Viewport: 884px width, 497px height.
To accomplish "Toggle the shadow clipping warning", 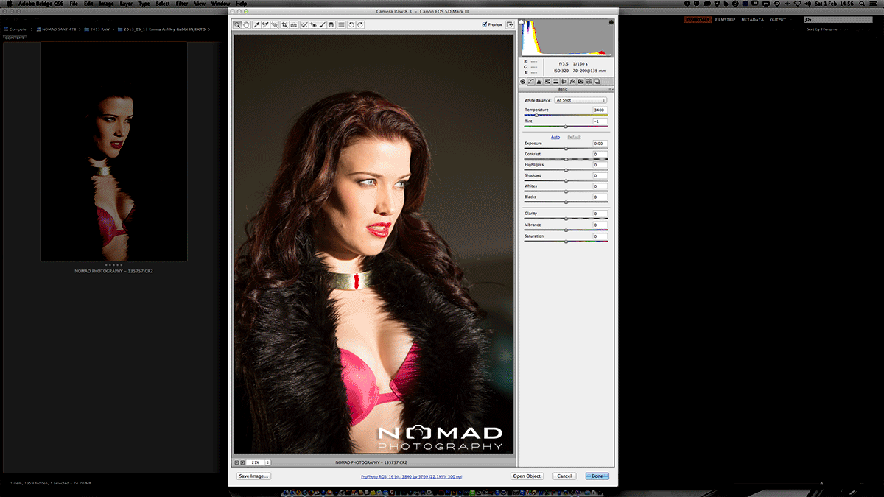I will [523, 23].
